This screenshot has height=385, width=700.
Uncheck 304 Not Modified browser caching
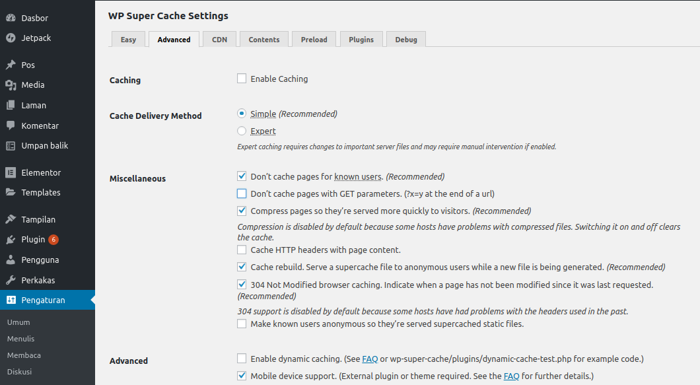(242, 284)
